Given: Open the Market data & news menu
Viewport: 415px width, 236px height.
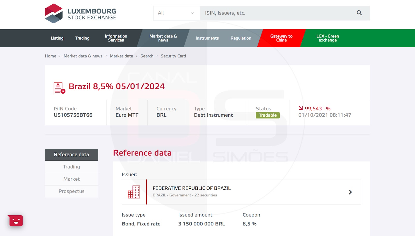Looking at the screenshot, I should 163,38.
